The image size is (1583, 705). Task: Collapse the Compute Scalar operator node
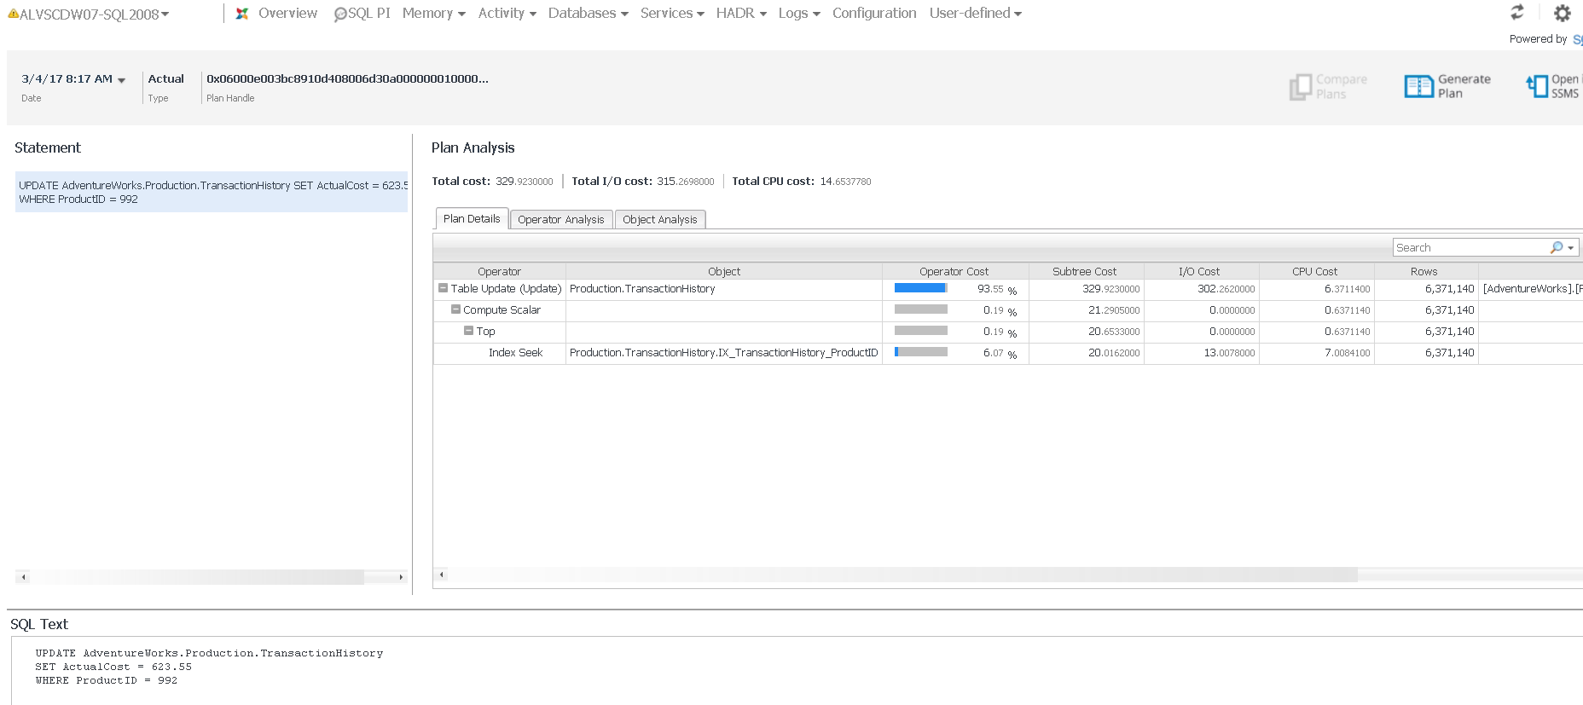[455, 309]
